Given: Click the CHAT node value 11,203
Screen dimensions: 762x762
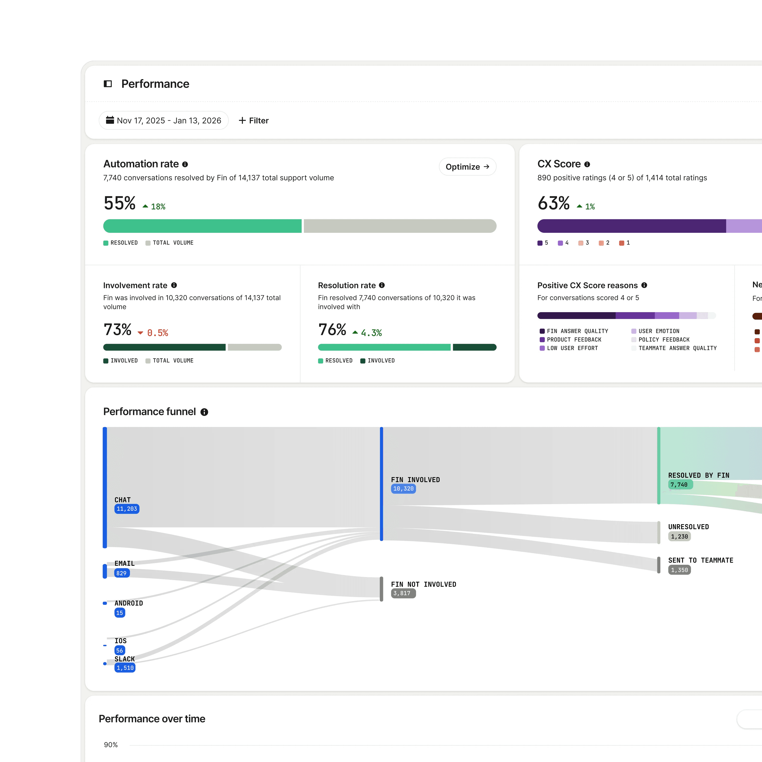Looking at the screenshot, I should pos(127,509).
